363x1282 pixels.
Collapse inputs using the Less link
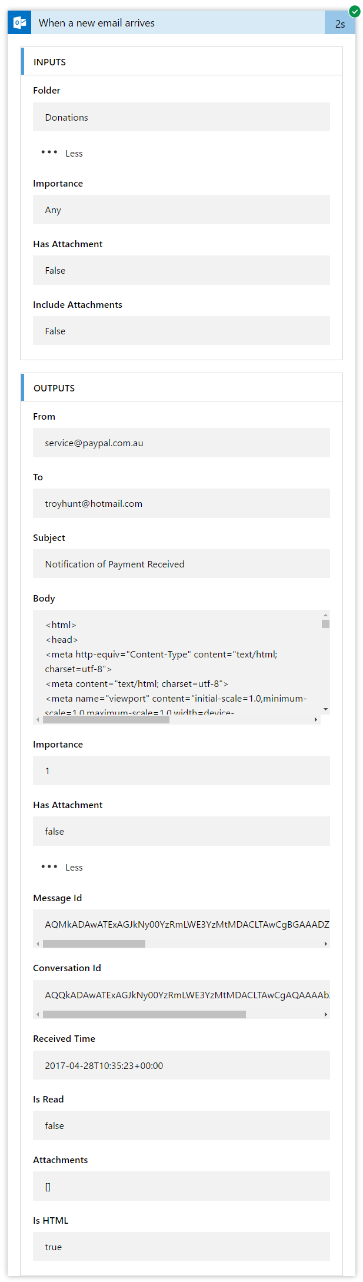[74, 153]
